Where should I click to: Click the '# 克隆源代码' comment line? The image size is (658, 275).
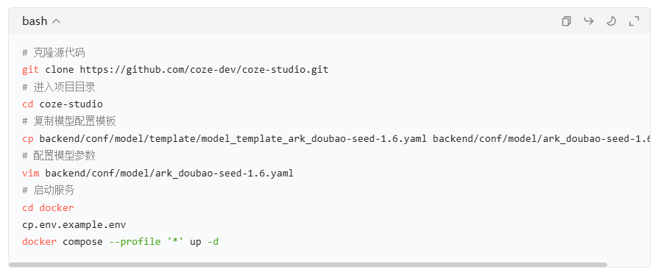point(54,52)
